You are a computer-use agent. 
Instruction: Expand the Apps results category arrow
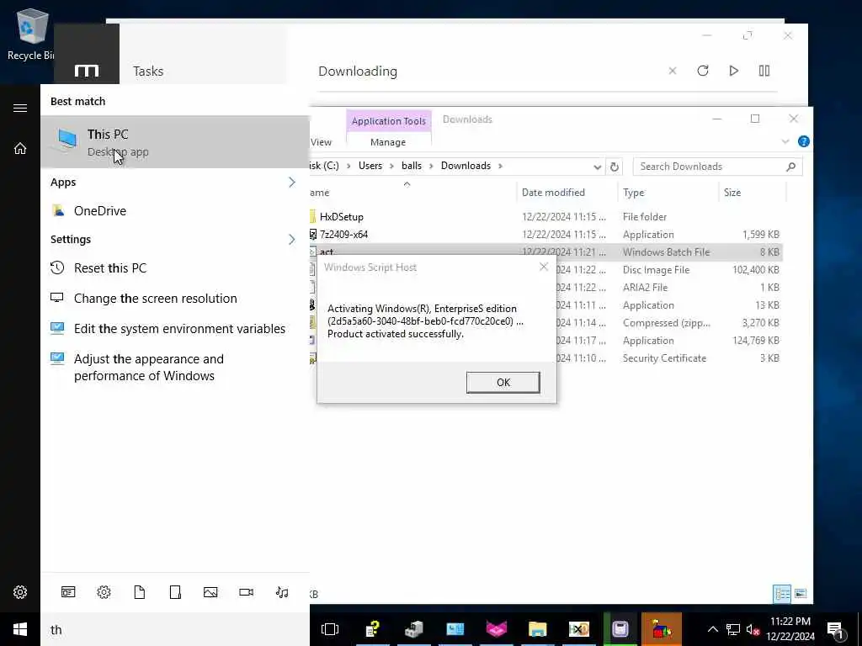pos(292,183)
